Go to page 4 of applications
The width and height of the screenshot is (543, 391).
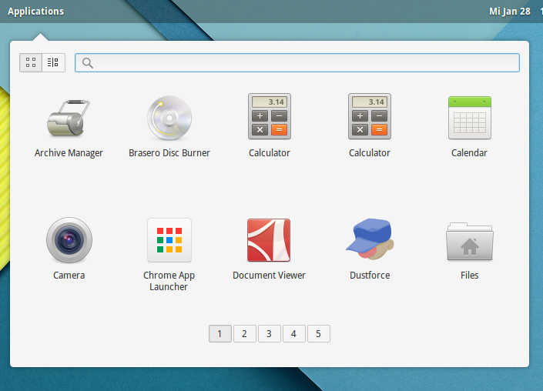293,333
